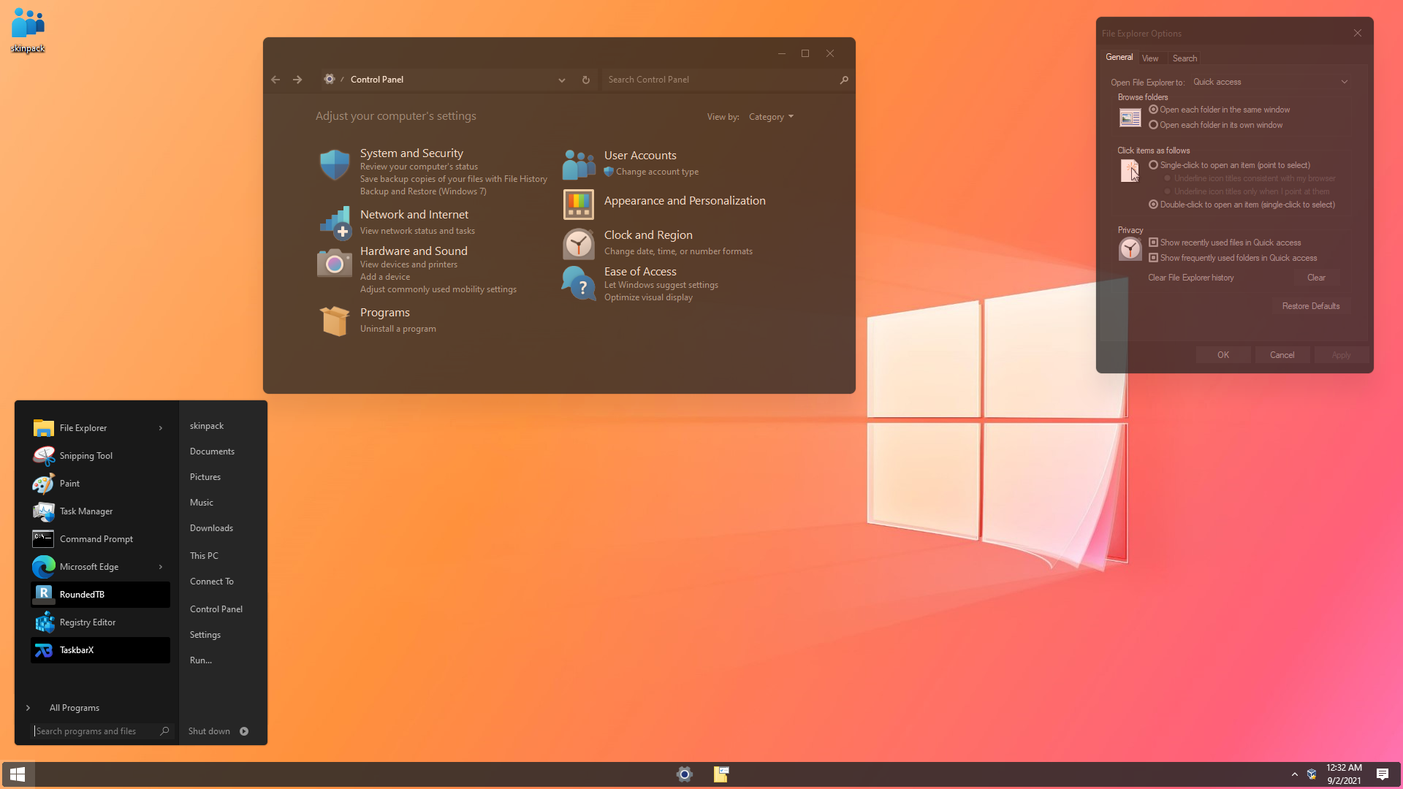Select the single-click to open item option
The height and width of the screenshot is (789, 1403).
1153,165
